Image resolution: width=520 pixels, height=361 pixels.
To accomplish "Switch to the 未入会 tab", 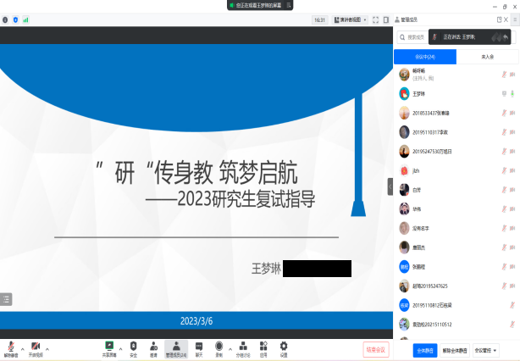I will pos(487,57).
